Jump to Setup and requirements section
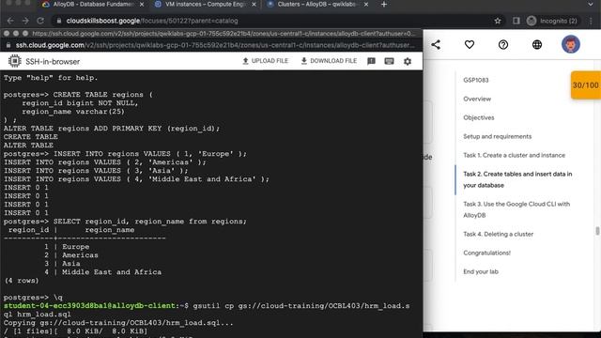 pyautogui.click(x=497, y=136)
